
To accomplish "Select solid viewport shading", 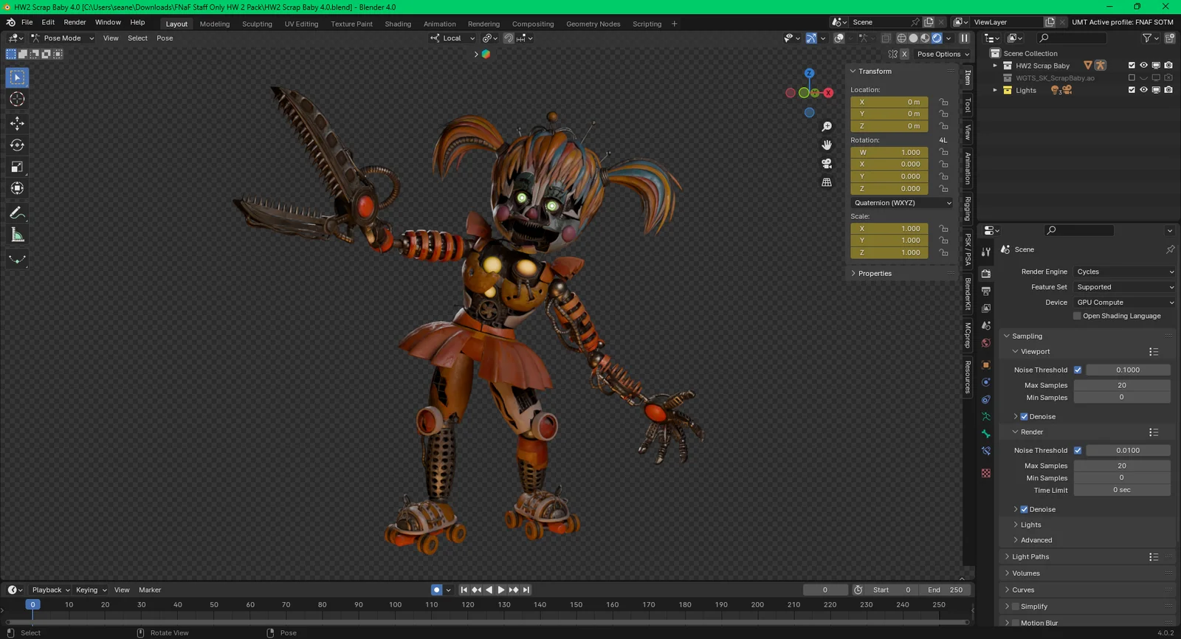I will pyautogui.click(x=913, y=38).
